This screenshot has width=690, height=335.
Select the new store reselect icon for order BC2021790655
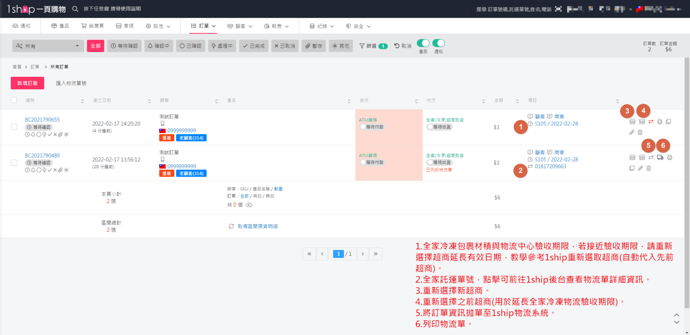click(x=632, y=122)
